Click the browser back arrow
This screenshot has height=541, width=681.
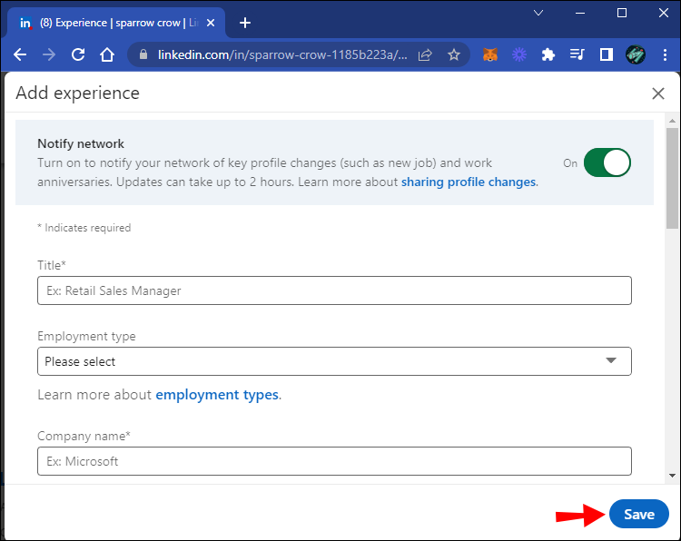(20, 54)
